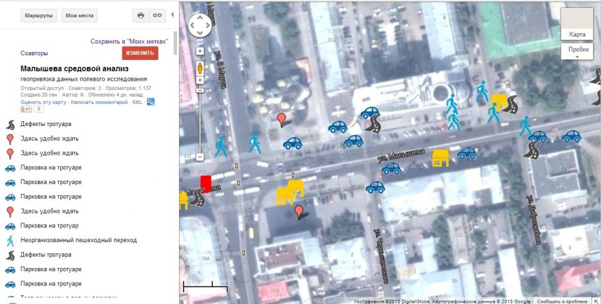Open the Маршруты tab
Screen dimensions: 601x304
[x=39, y=15]
